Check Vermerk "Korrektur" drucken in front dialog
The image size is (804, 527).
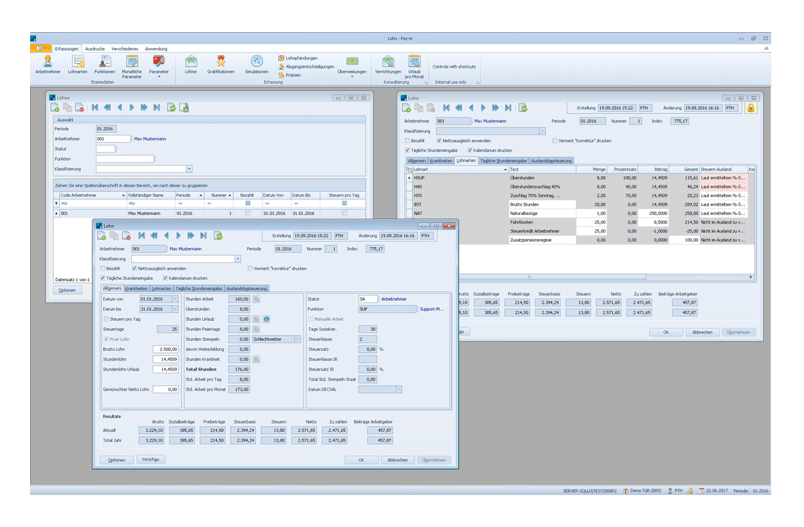251,269
